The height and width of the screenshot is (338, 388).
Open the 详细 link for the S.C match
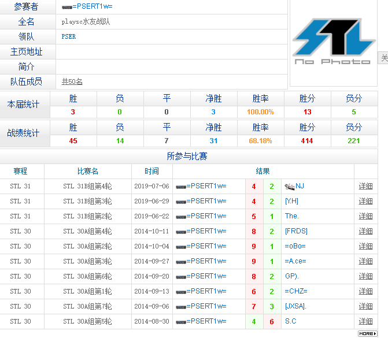[x=365, y=321]
